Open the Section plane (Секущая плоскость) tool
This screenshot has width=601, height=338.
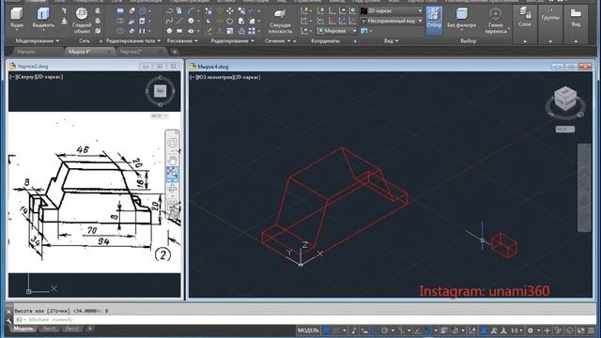pos(280,21)
